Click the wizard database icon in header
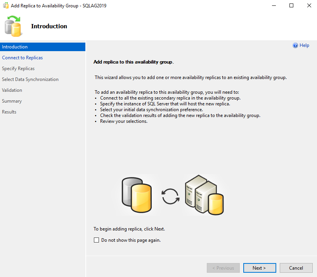Screen dimensions: 317x277 click(x=13, y=26)
